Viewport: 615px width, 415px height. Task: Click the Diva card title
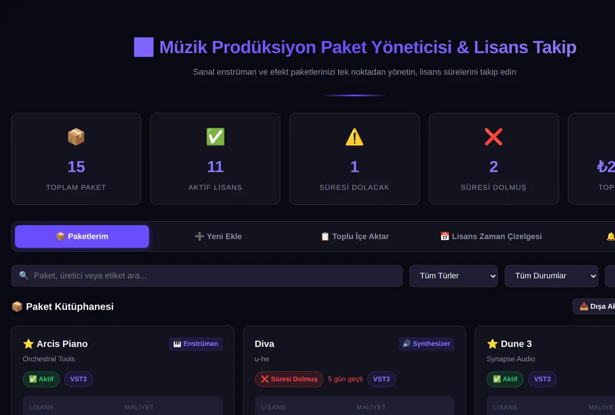tap(264, 344)
